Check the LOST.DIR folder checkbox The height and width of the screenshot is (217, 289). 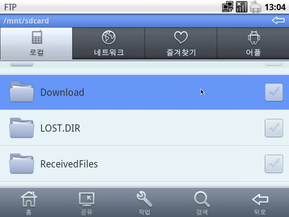(x=274, y=128)
